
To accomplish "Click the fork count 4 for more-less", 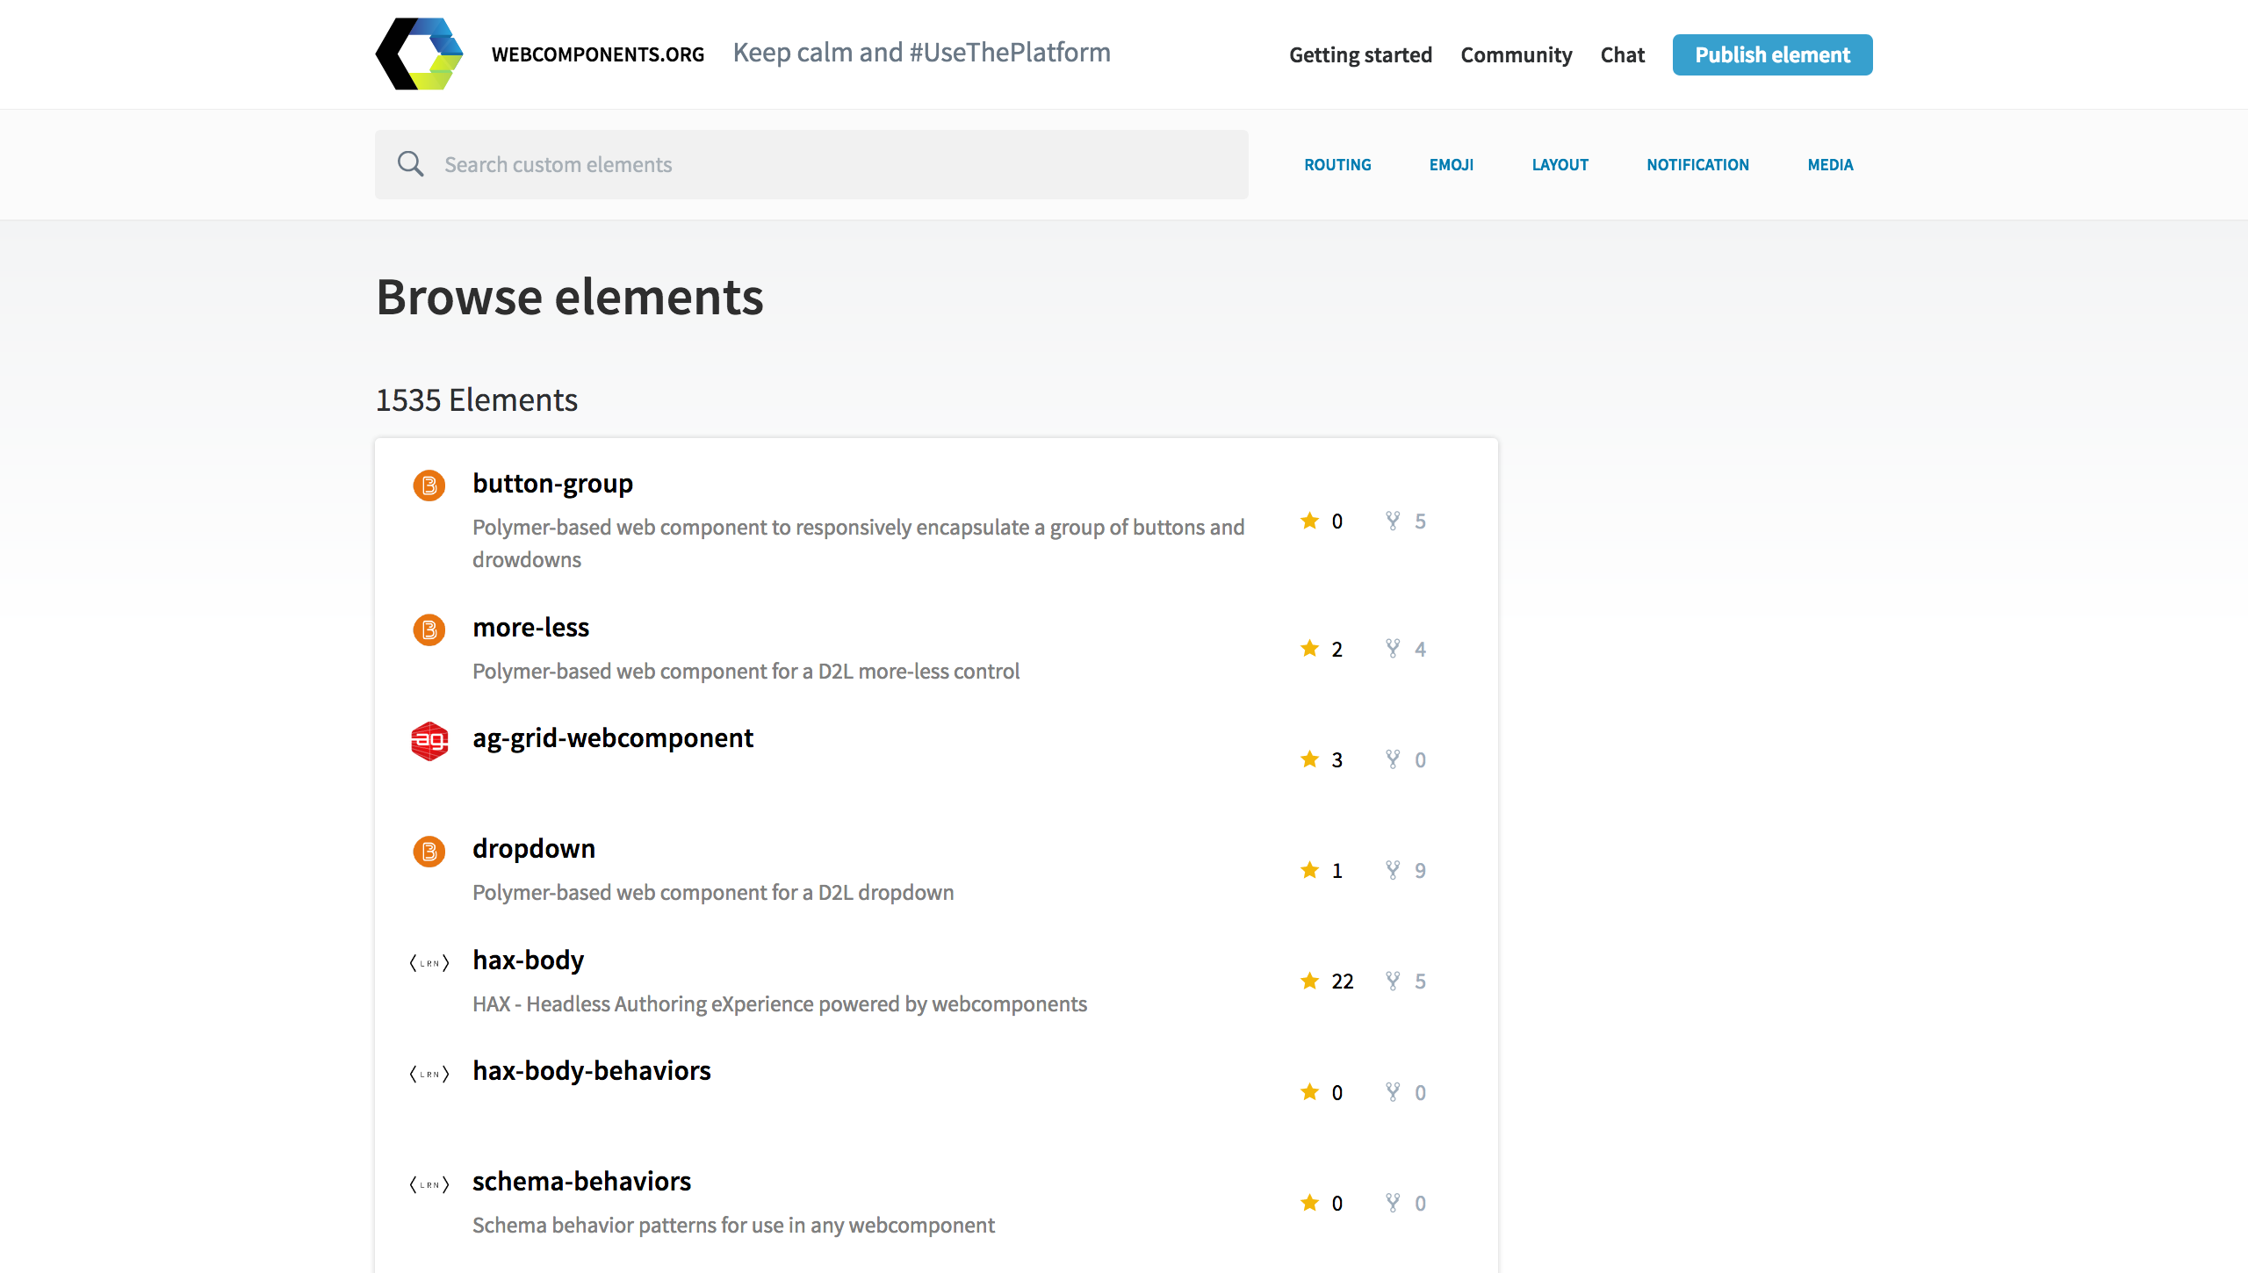I will tap(1420, 650).
